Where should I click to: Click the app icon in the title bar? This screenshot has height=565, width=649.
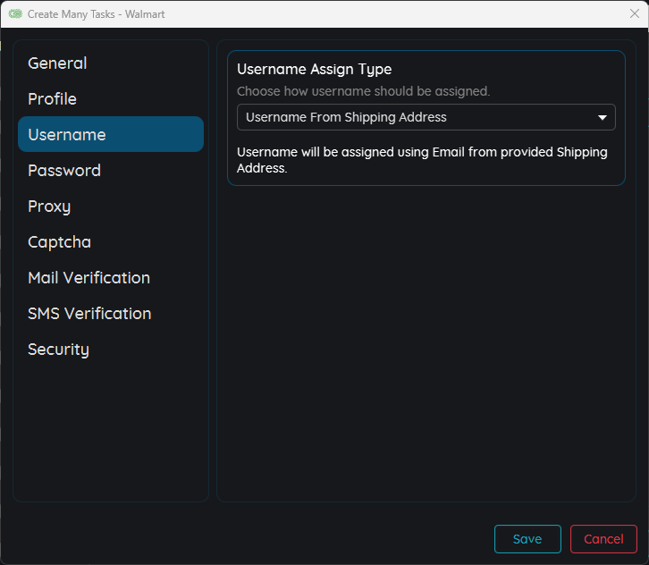[x=15, y=14]
